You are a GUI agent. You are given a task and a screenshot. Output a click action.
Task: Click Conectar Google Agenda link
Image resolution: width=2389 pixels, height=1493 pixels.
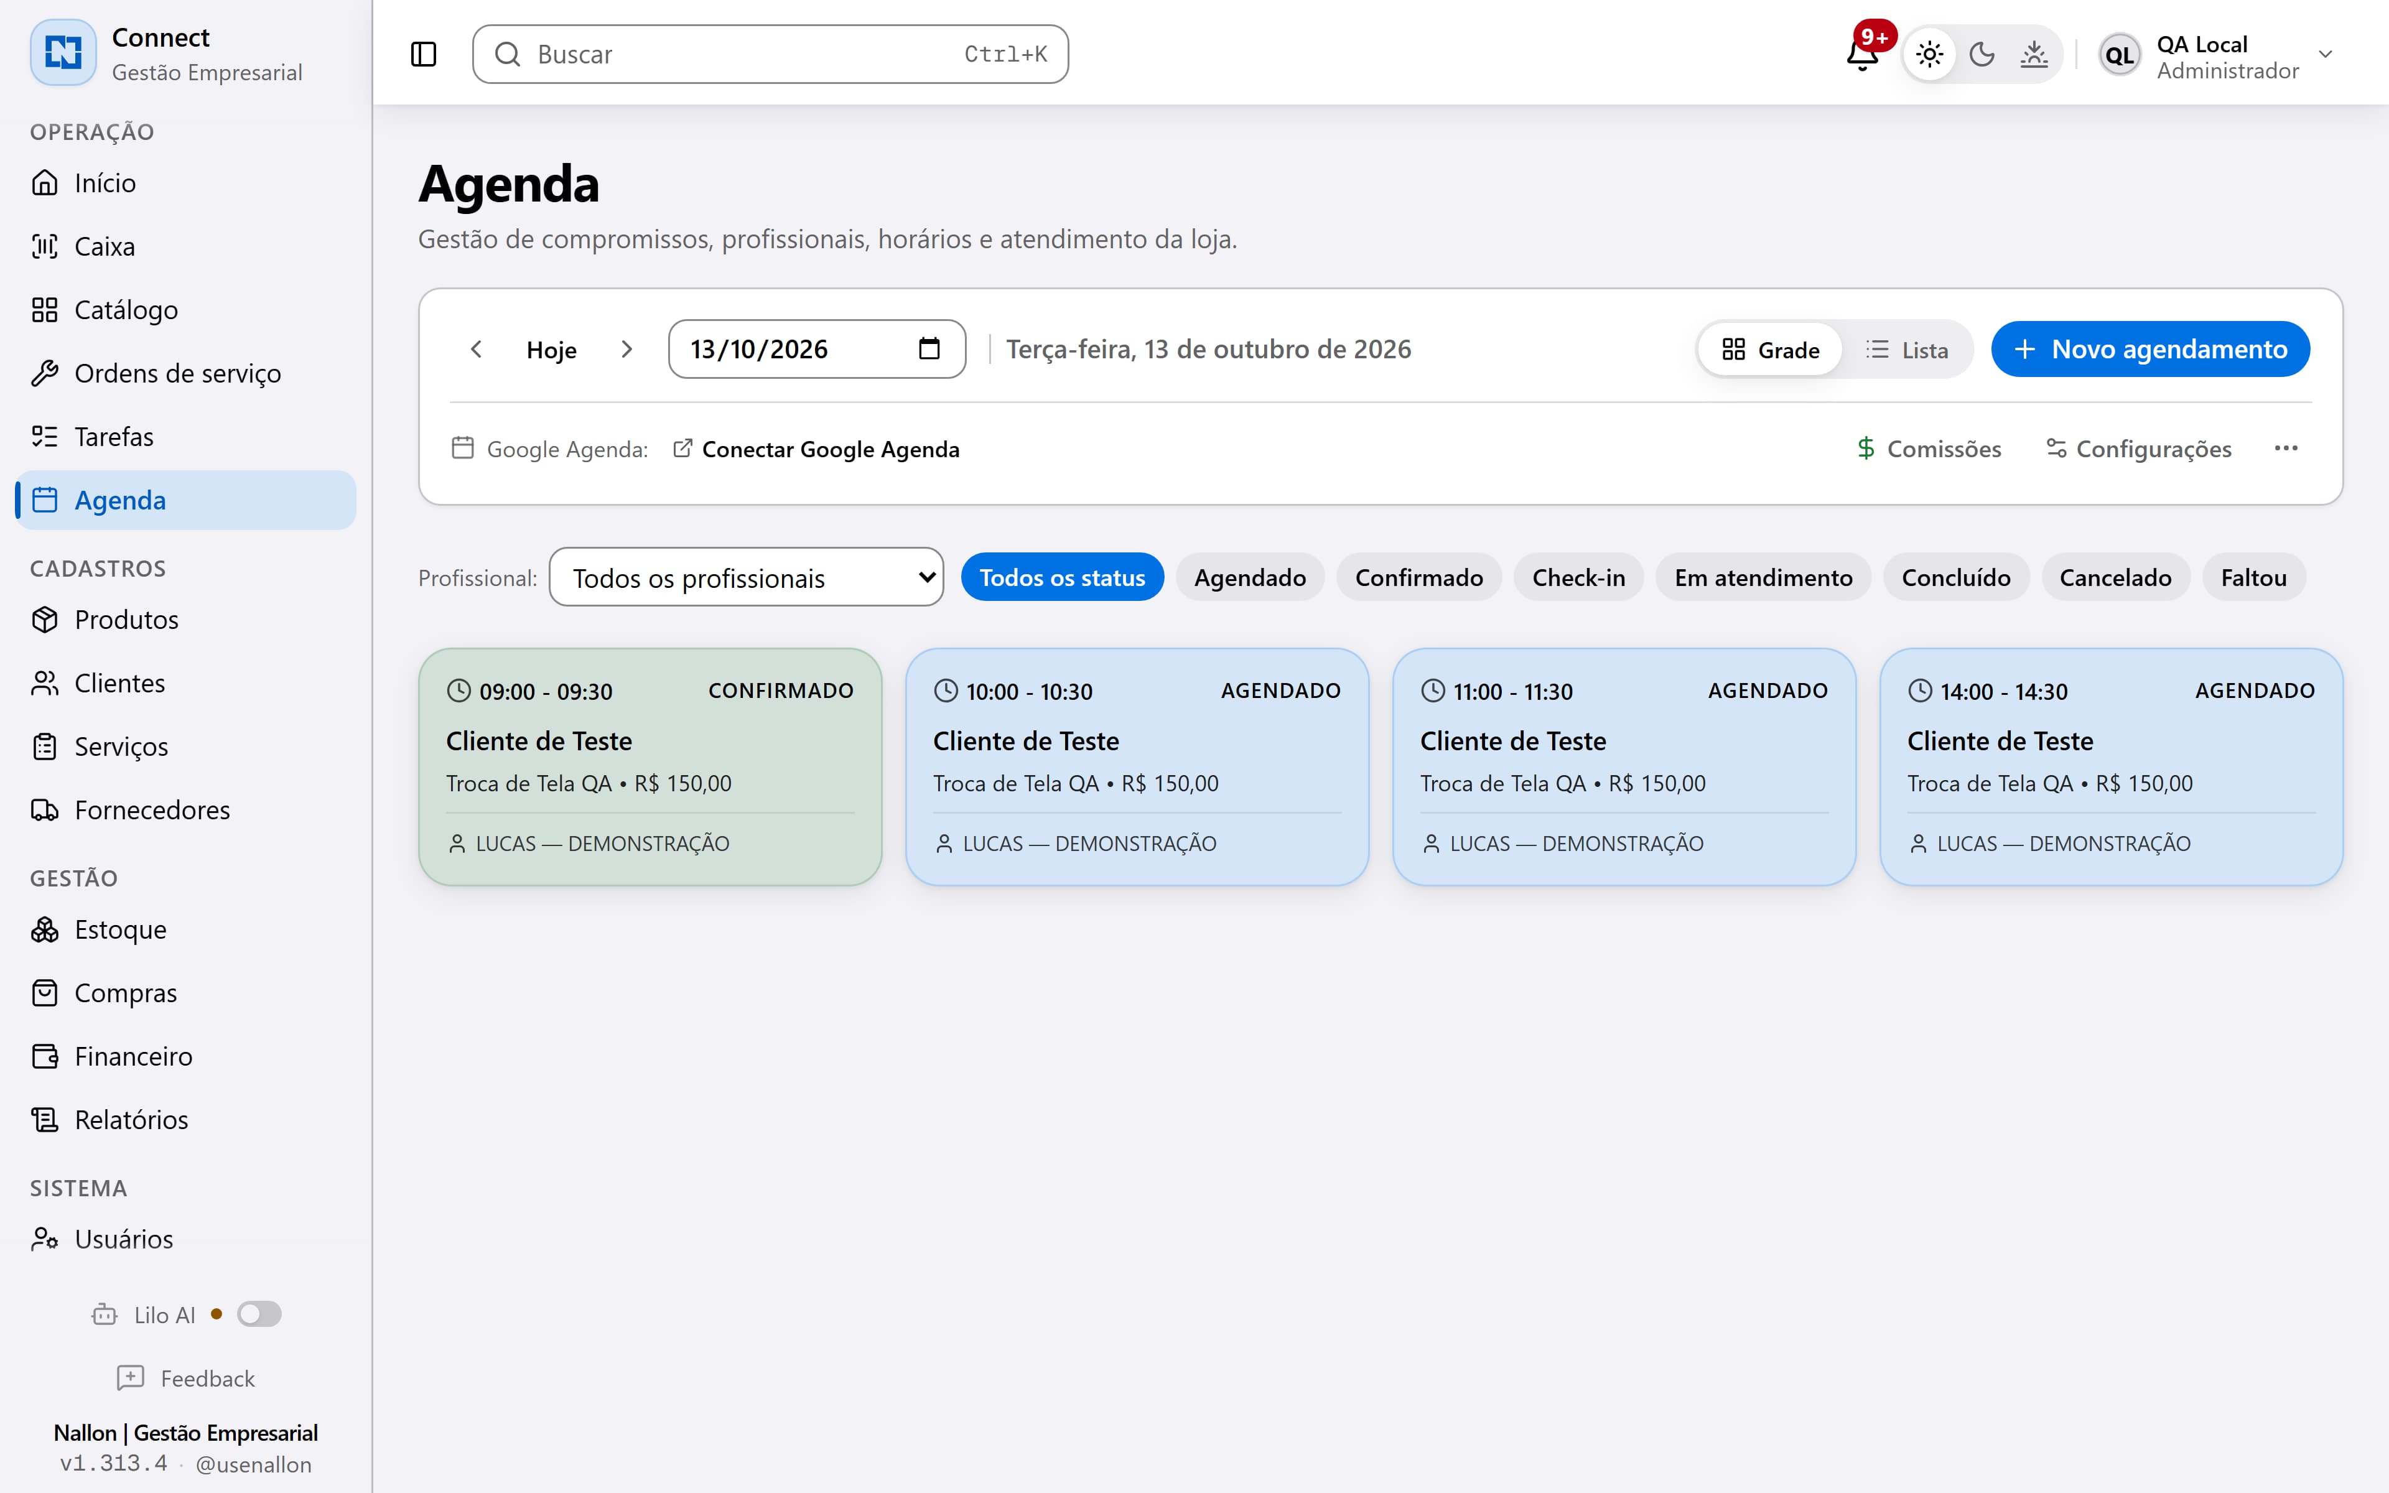[x=816, y=449]
